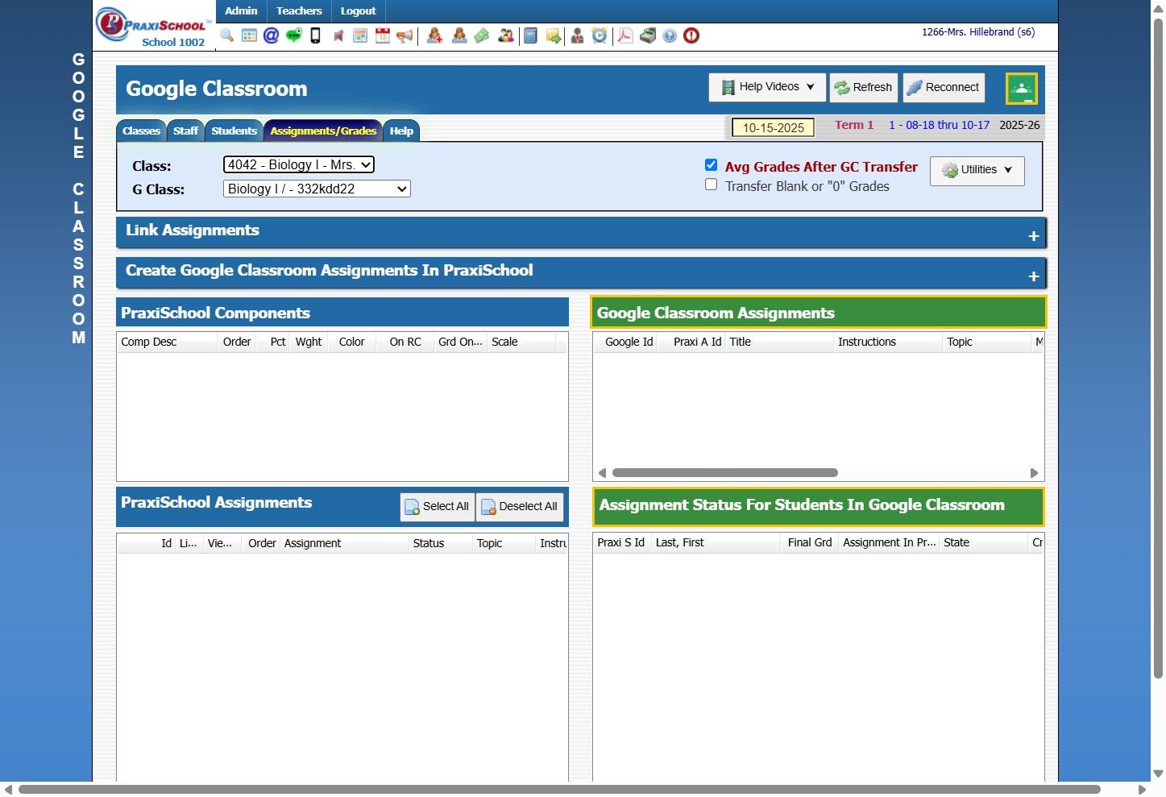
Task: Open the PDF document icon
Action: coord(624,35)
